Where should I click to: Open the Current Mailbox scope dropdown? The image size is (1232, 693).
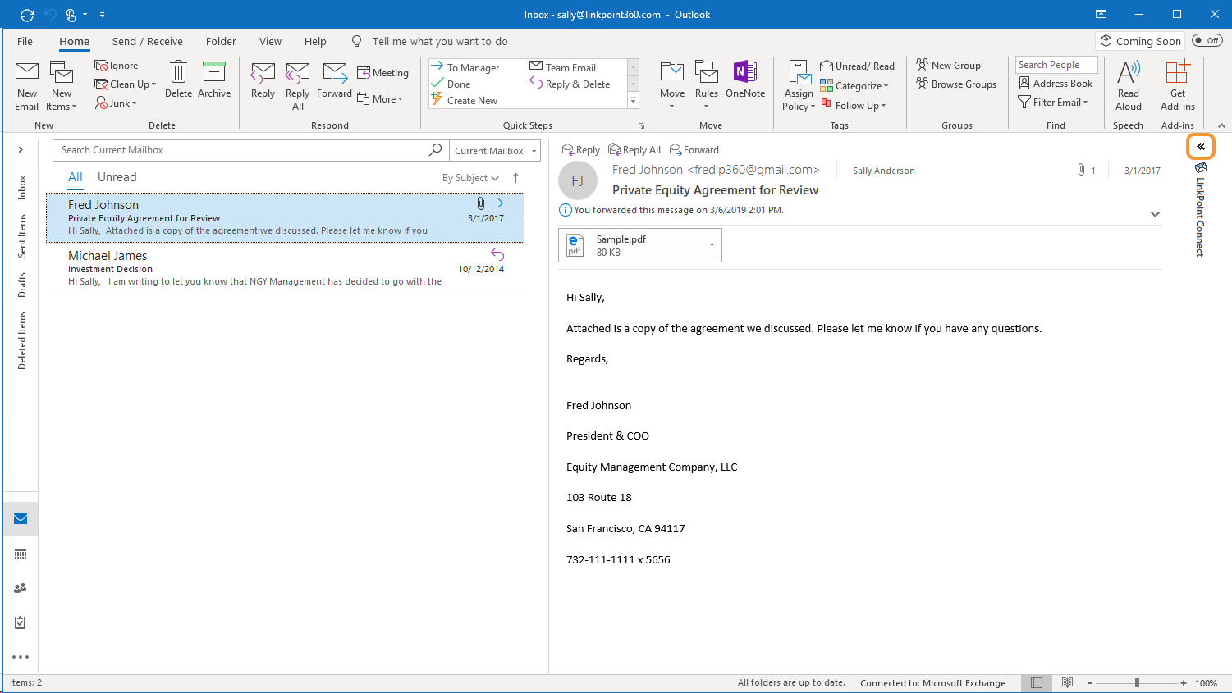pos(495,151)
